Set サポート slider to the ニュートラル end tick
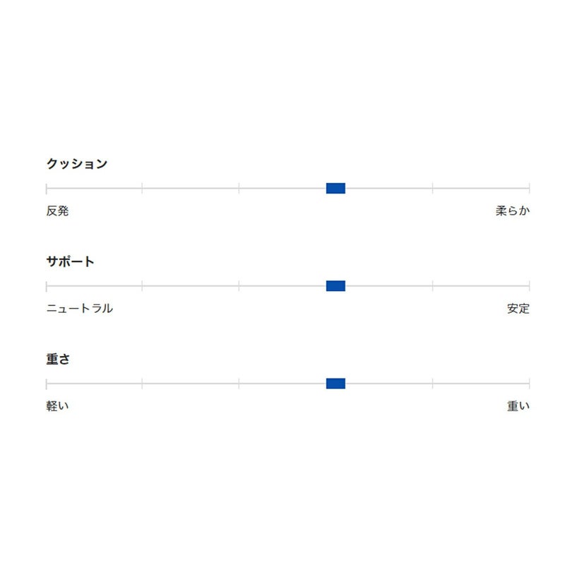This screenshot has width=565, height=565. point(47,286)
